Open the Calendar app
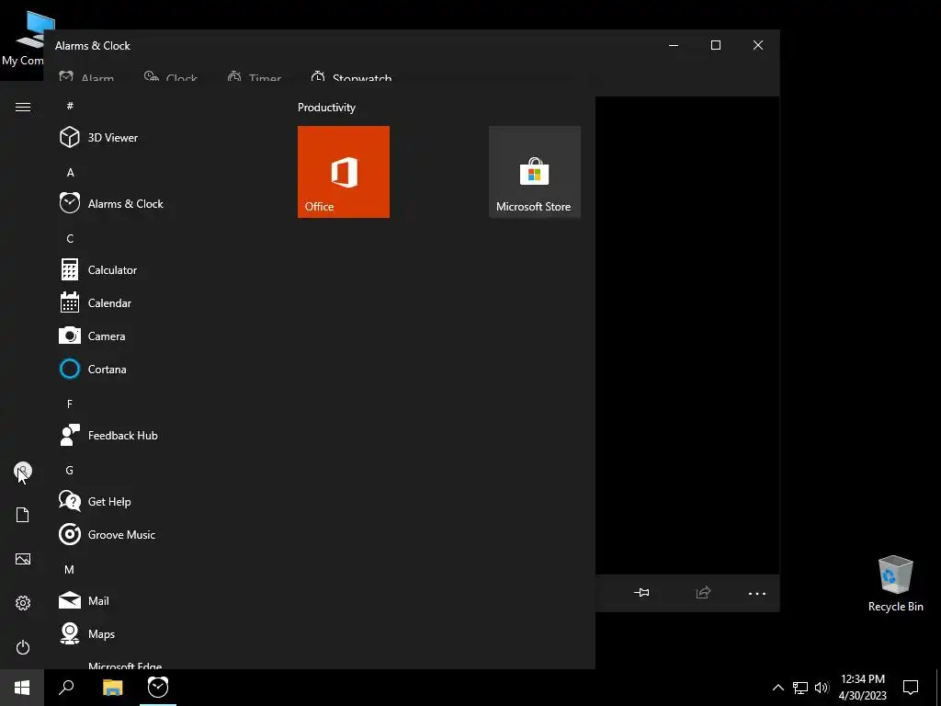 pos(162,302)
